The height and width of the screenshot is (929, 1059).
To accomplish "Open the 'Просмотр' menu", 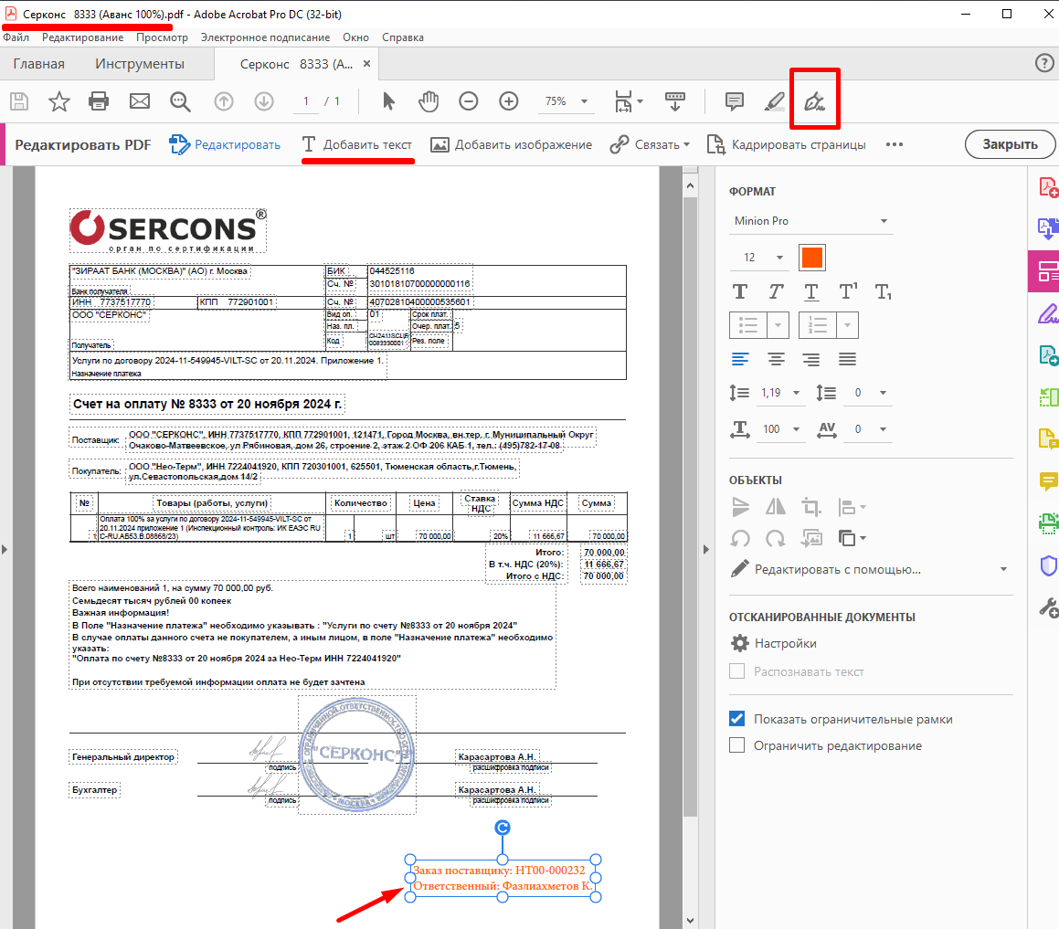I will tap(162, 37).
